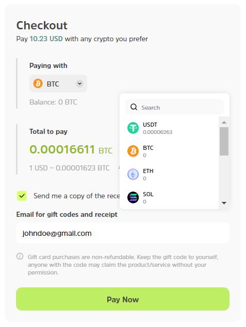Click the scrollbar up arrow in list
The image size is (246, 327).
click(224, 122)
